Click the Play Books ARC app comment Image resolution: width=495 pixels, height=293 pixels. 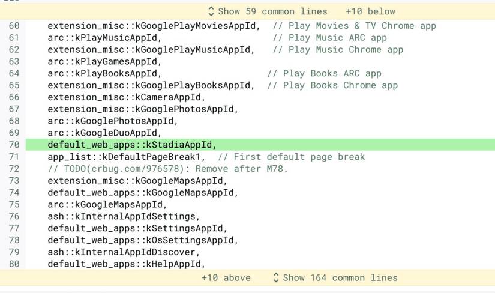324,73
